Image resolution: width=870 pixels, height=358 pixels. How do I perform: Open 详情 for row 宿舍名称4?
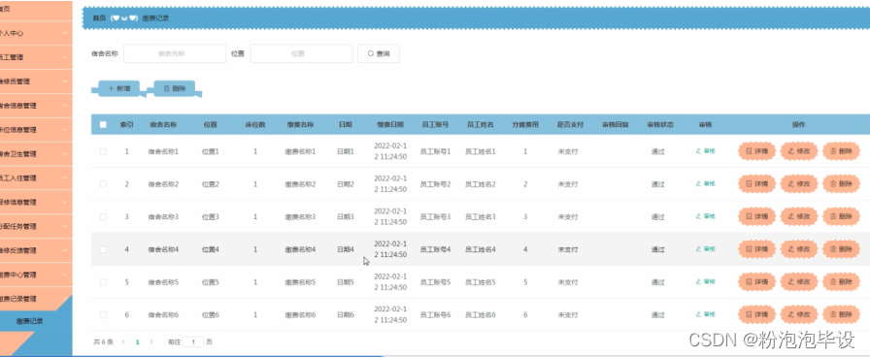click(756, 249)
